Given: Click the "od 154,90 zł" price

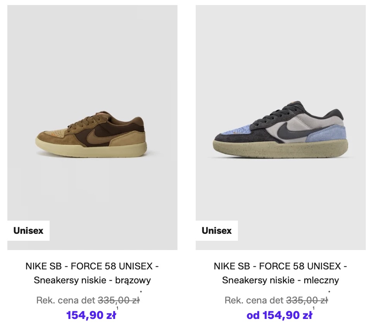Looking at the screenshot, I should click(x=279, y=315).
